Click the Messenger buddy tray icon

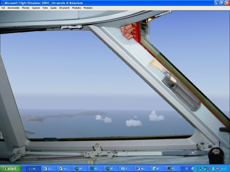click(213, 169)
